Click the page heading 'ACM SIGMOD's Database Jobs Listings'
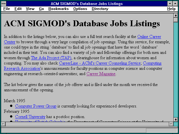 pyautogui.click(x=82, y=23)
